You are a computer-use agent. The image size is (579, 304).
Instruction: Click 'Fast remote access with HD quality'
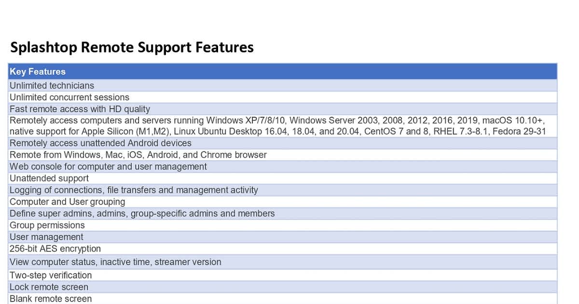click(283, 109)
